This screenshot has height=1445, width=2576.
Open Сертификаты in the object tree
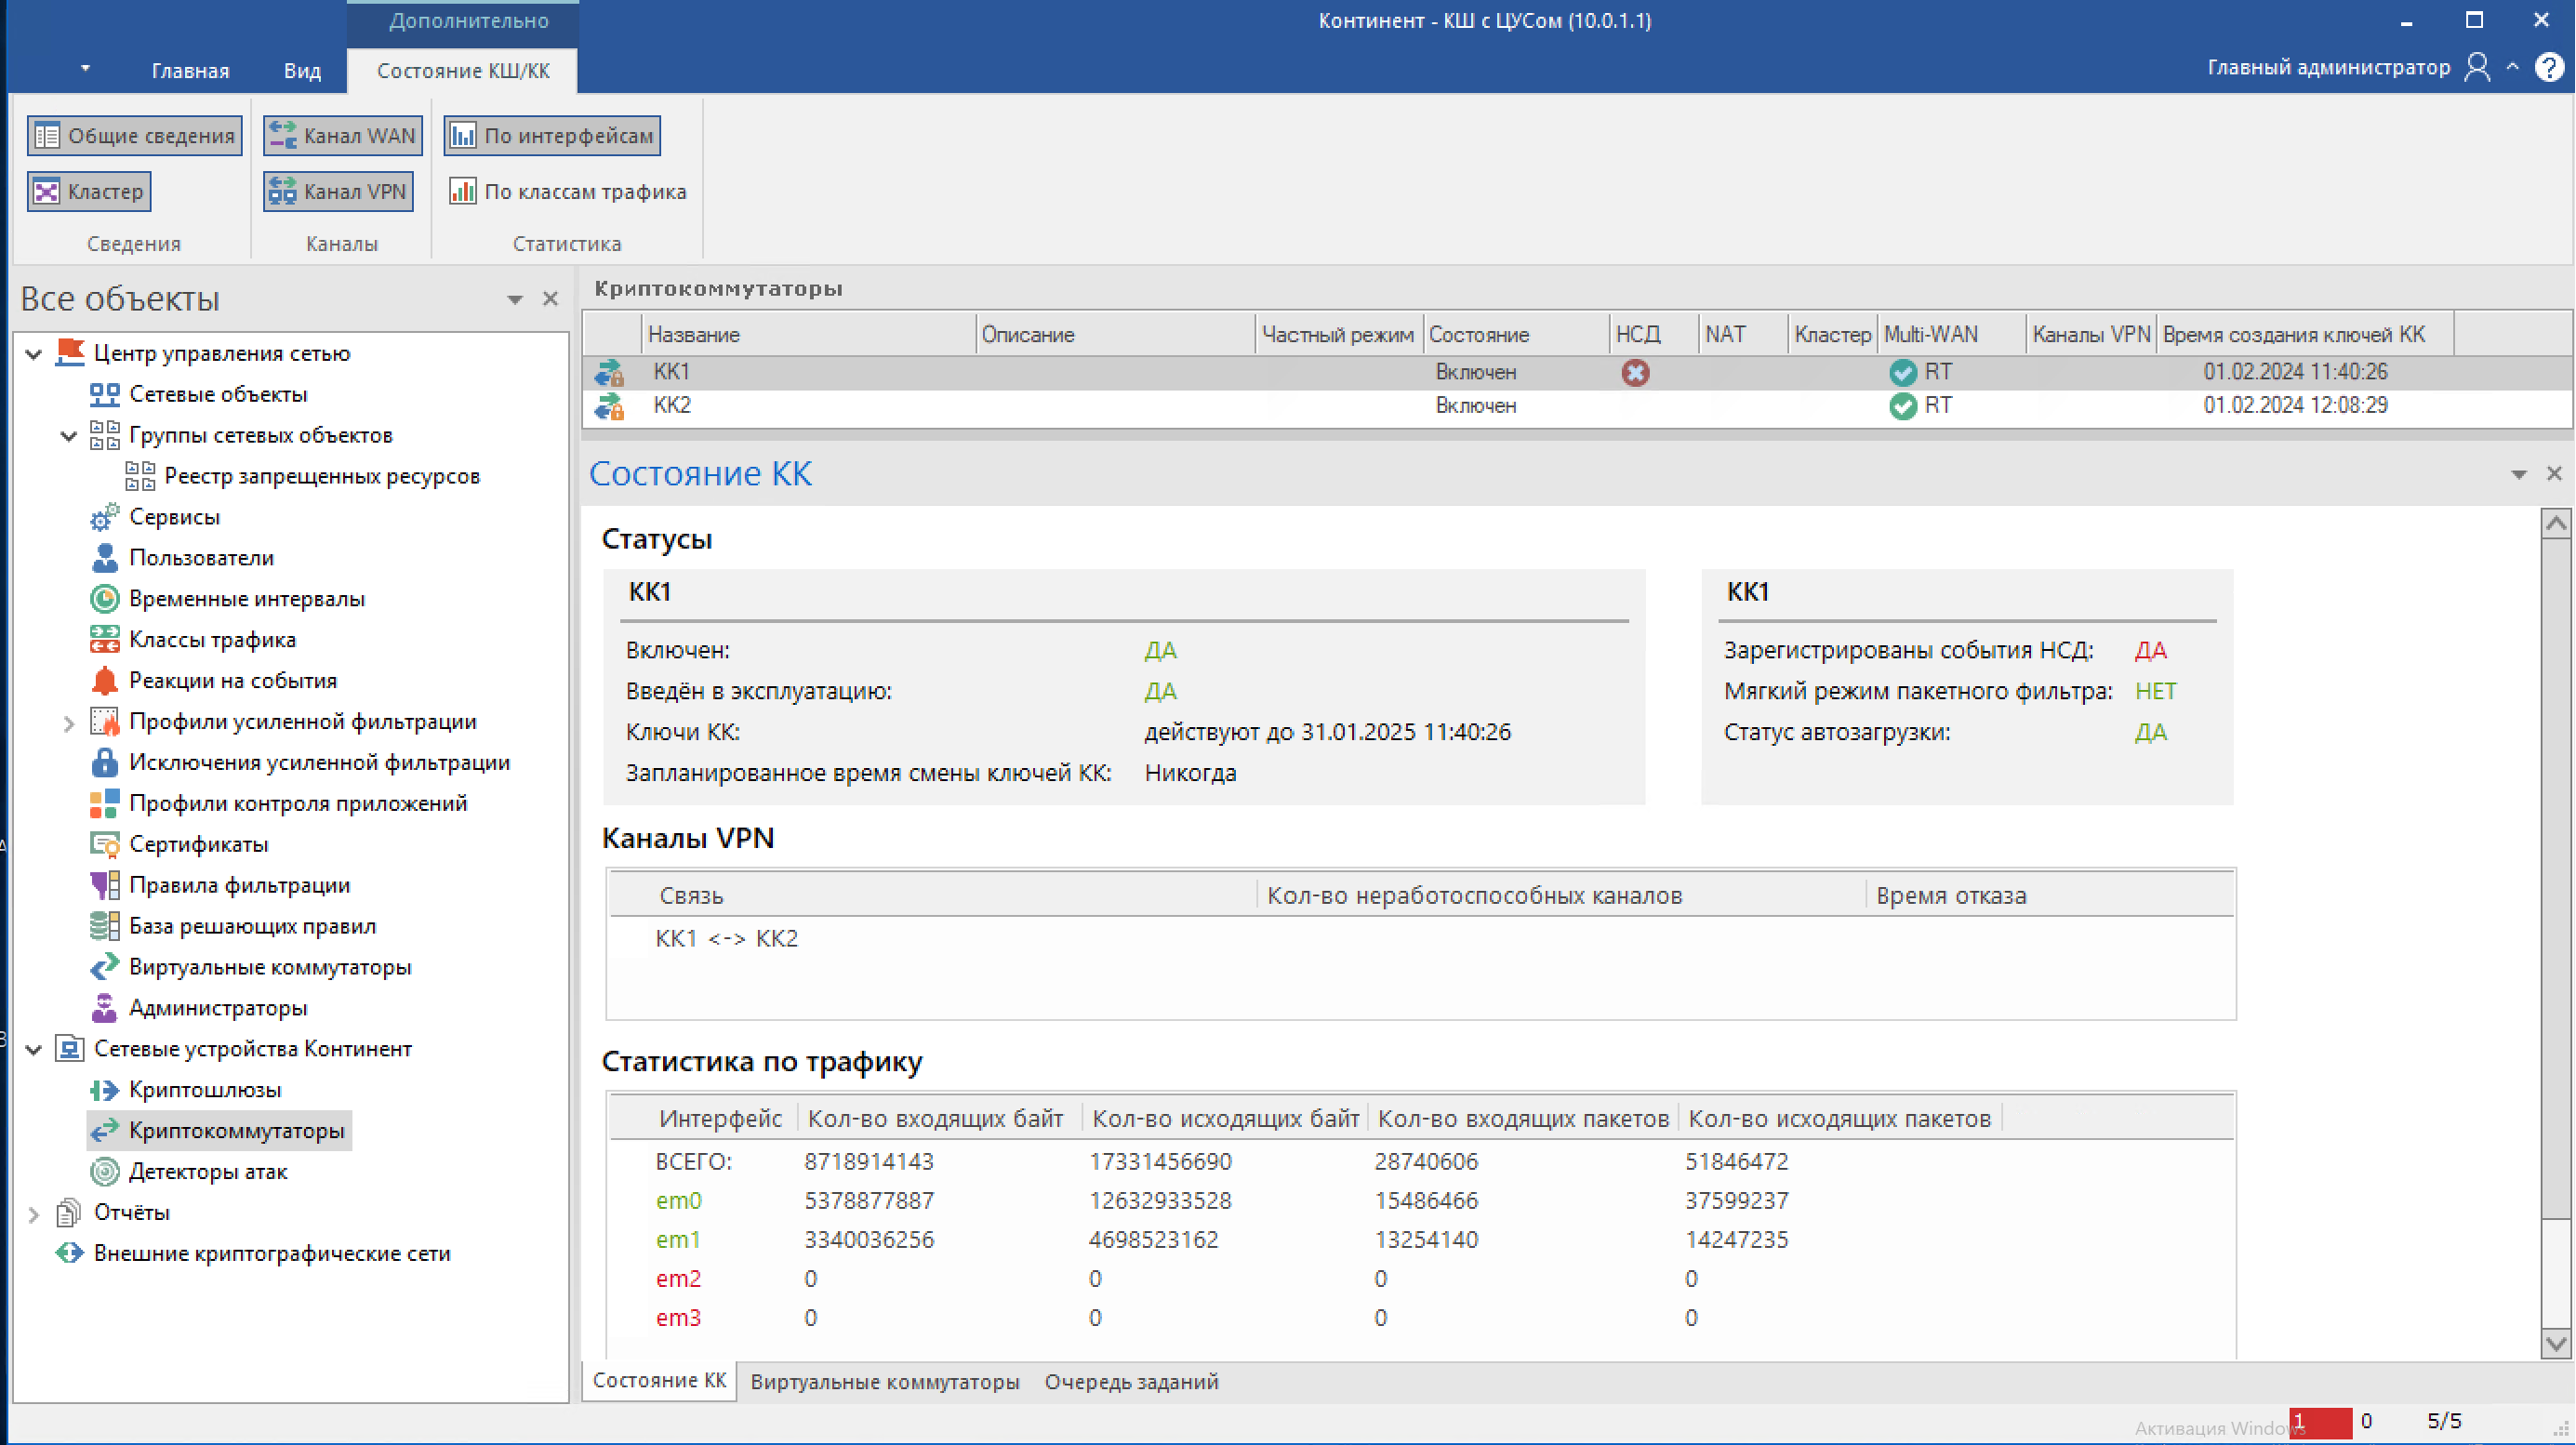coord(198,844)
